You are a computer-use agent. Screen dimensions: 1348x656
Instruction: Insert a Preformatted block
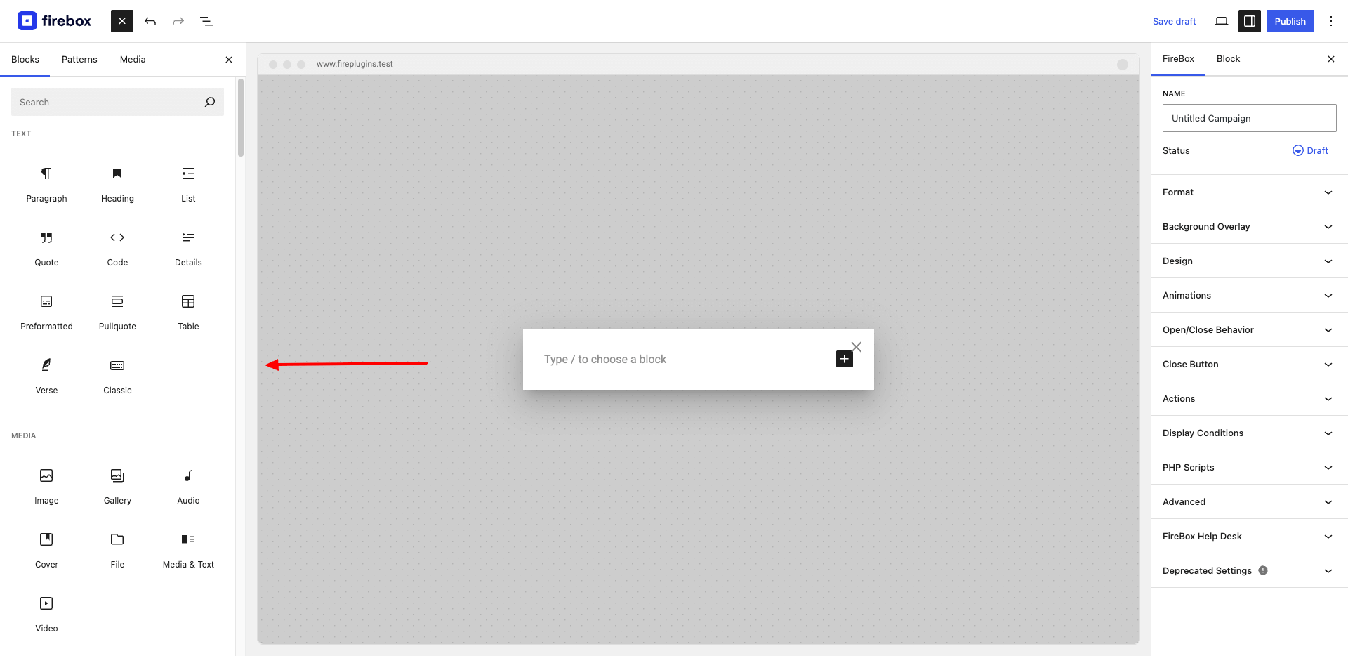tap(46, 312)
